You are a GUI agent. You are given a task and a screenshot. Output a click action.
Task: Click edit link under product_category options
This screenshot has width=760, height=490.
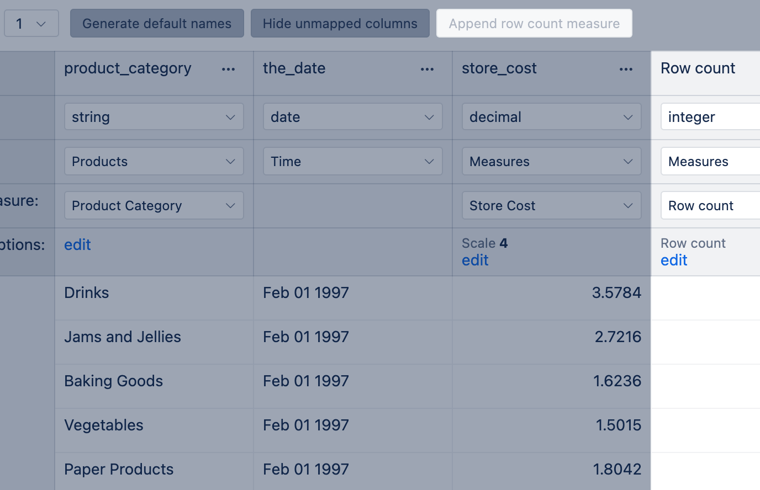77,245
